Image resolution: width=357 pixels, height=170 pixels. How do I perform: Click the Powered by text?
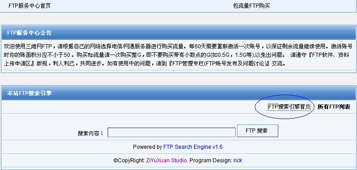(x=148, y=147)
